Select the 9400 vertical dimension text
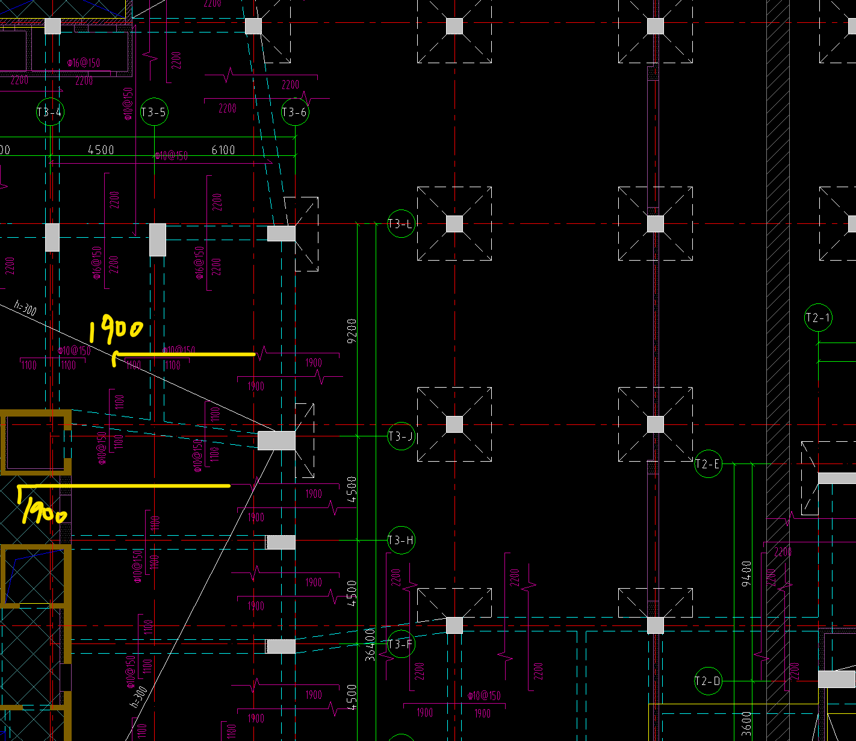 tap(746, 573)
